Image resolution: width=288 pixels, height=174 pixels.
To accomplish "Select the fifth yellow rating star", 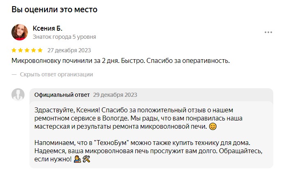I will [40, 51].
